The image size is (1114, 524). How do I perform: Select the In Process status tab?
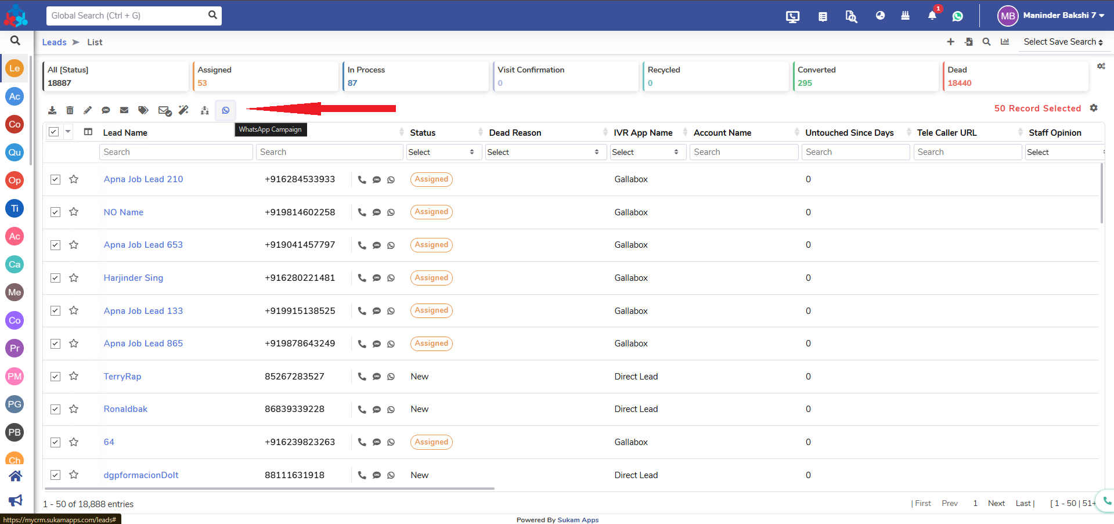[x=415, y=76]
